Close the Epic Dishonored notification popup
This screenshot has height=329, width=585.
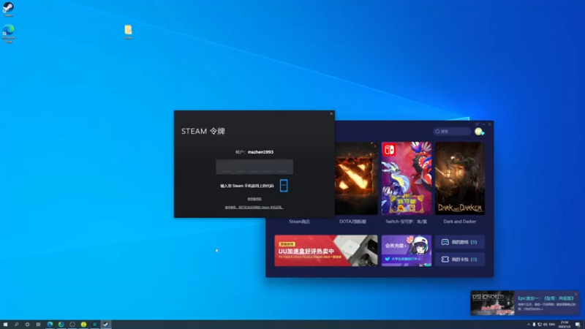coord(575,294)
